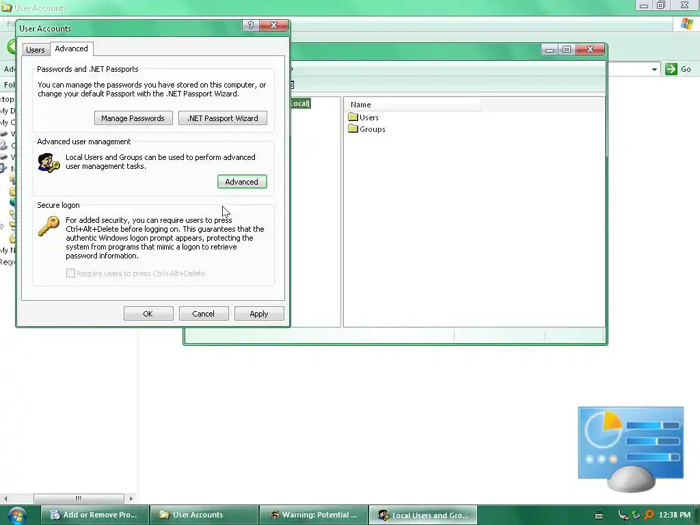Click the Safely Remove Hardware tray icon
Viewport: 700px width, 525px height.
(x=636, y=515)
